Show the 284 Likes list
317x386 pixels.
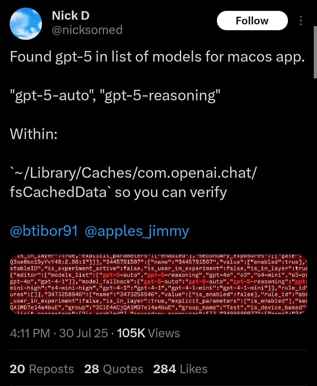tap(180, 369)
